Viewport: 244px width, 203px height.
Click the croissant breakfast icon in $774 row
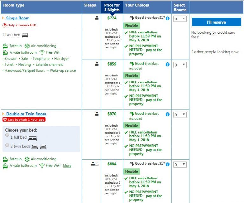coord(132,18)
